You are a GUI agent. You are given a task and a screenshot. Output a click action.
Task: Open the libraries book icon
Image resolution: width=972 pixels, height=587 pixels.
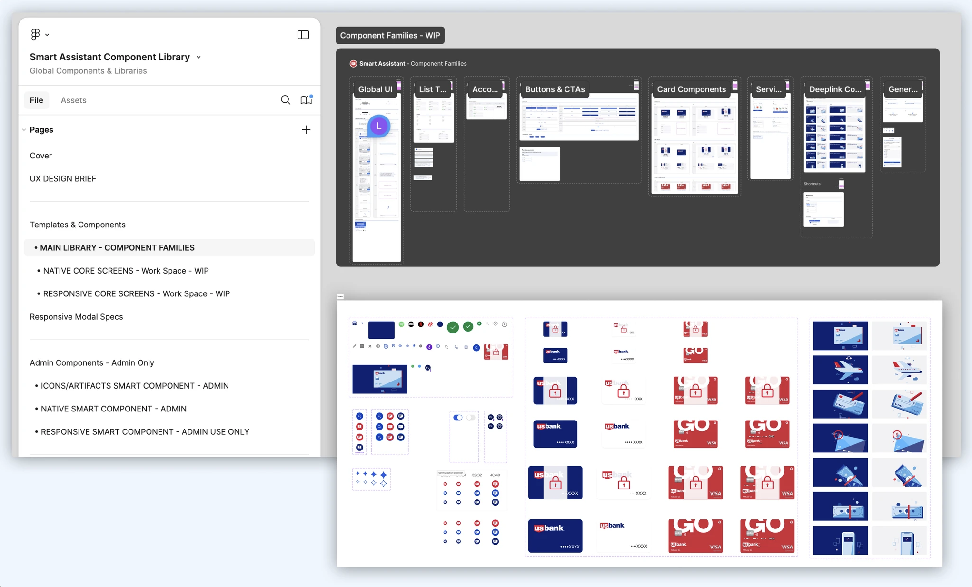[306, 100]
